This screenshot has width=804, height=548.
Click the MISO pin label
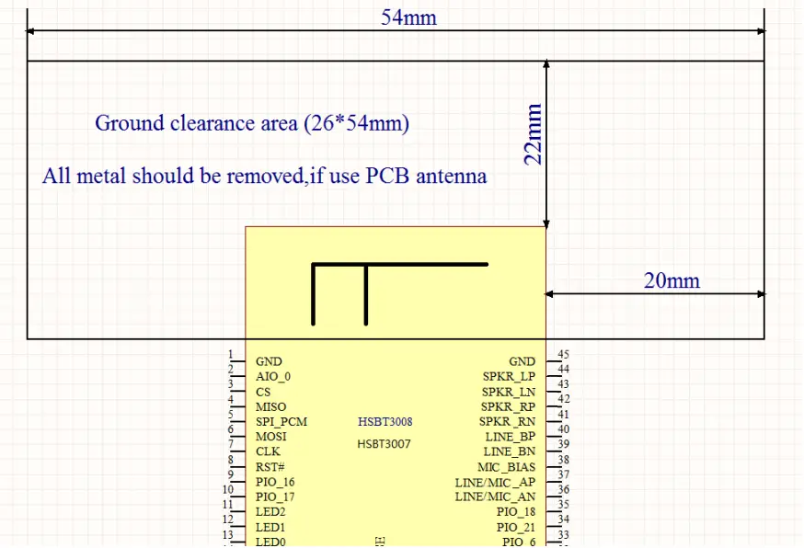pos(270,406)
